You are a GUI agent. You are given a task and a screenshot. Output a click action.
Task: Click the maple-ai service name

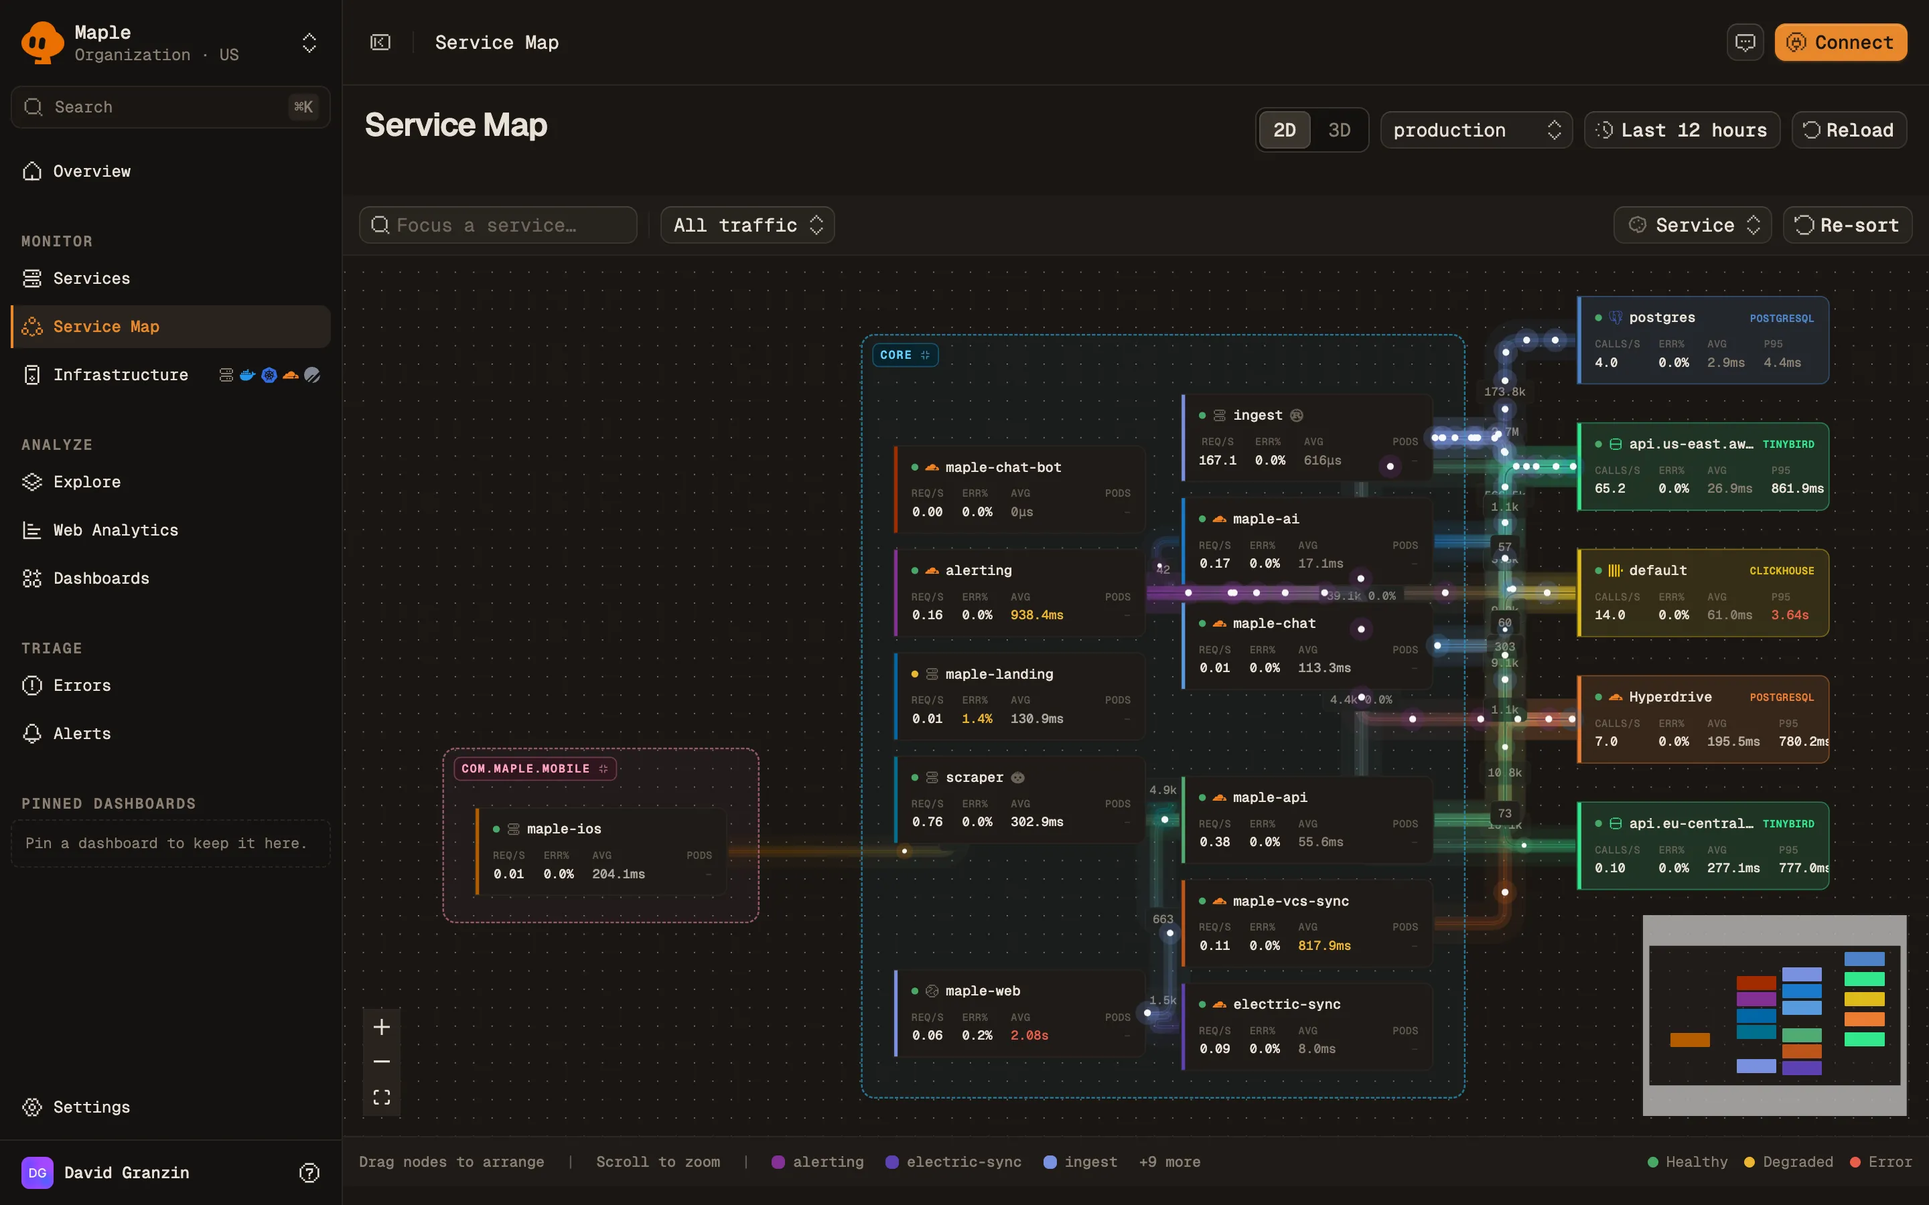(1266, 519)
